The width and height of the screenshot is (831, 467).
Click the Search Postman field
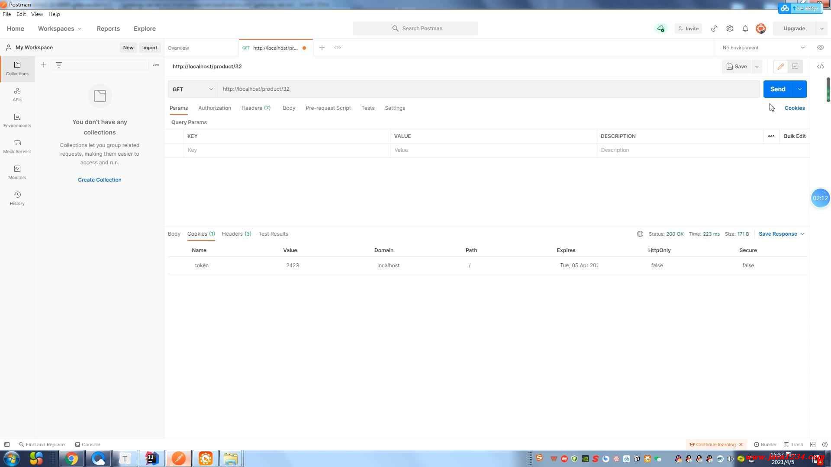click(415, 29)
